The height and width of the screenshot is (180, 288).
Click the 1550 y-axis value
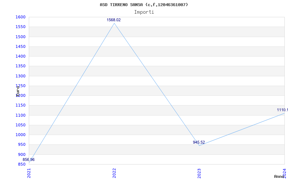tap(21, 27)
